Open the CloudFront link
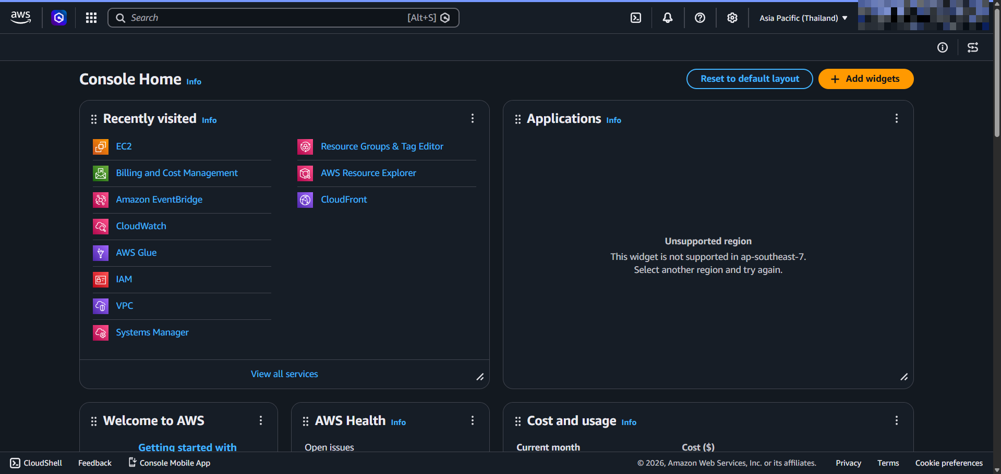The width and height of the screenshot is (1001, 474). (x=344, y=199)
